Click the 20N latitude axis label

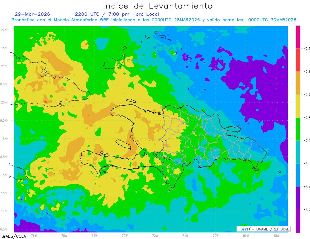pyautogui.click(x=4, y=102)
